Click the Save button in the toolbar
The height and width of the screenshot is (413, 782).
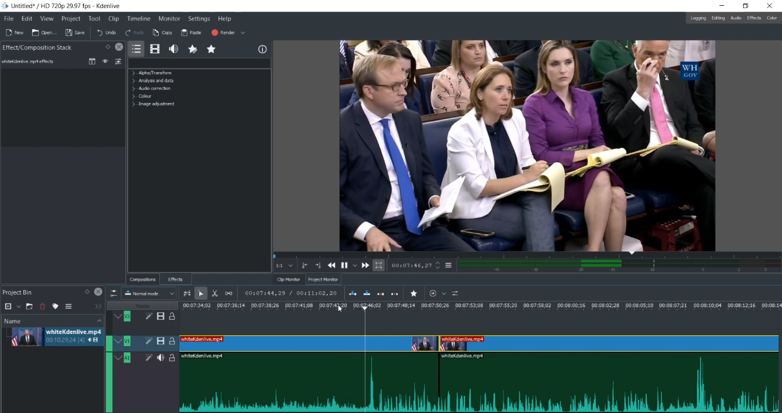[x=74, y=33]
